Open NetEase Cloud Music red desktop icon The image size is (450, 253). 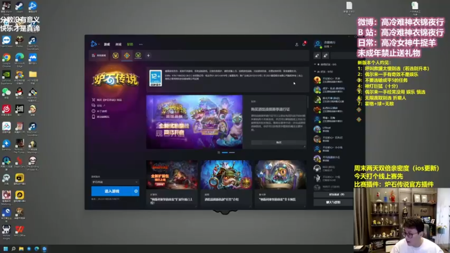coord(6,111)
